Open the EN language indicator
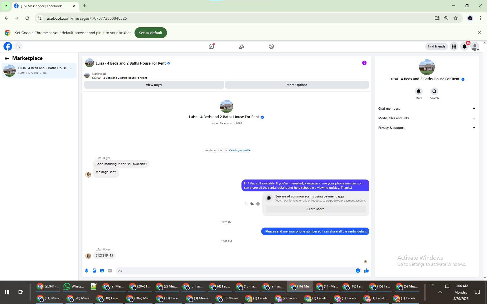The height and width of the screenshot is (304, 487). [431, 285]
